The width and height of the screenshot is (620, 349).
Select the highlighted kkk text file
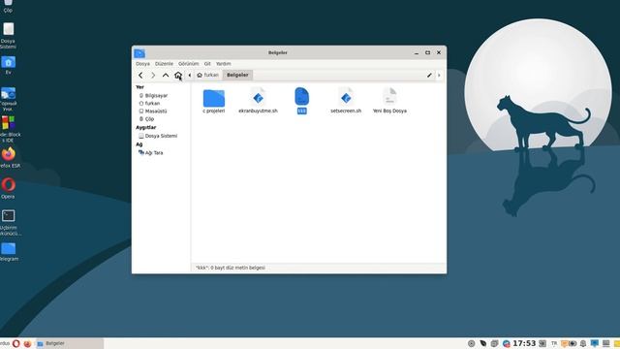(x=301, y=101)
